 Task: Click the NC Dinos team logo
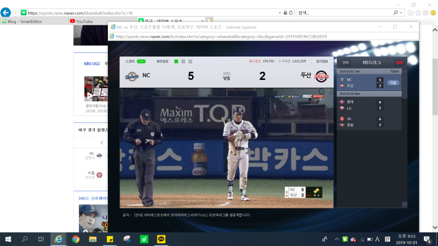[131, 76]
